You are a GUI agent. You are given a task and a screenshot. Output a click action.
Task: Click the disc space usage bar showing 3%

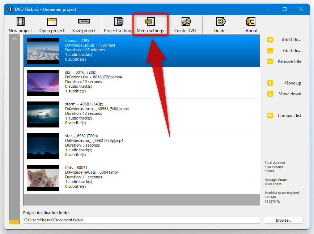(x=14, y=130)
